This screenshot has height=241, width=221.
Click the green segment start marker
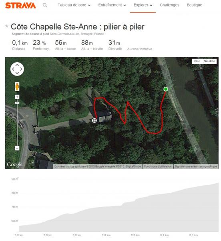(x=166, y=89)
